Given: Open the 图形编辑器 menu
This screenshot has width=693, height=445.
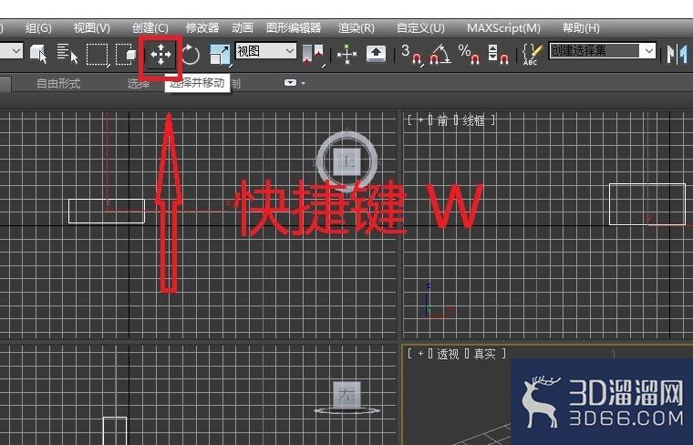Looking at the screenshot, I should point(294,28).
